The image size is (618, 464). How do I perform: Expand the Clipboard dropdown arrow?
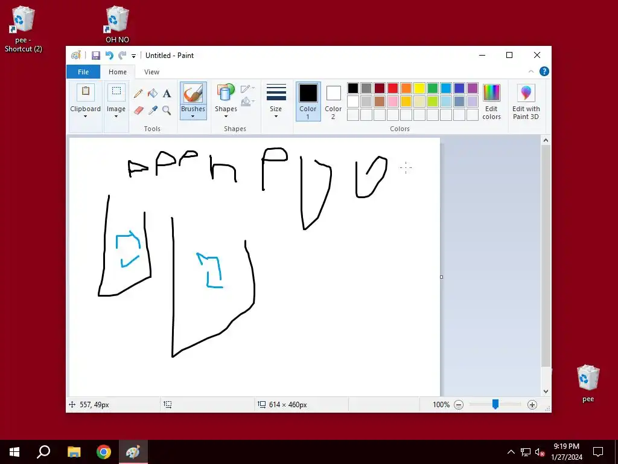[85, 117]
